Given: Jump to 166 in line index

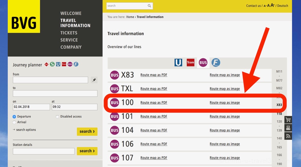Looking at the screenshot, I should tap(279, 155).
